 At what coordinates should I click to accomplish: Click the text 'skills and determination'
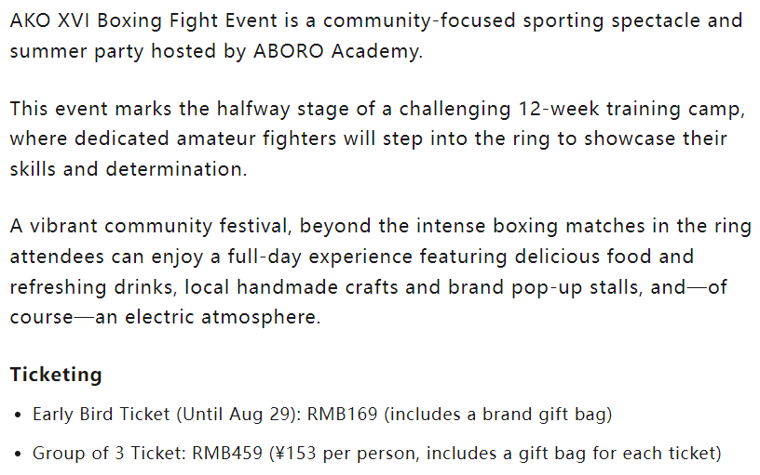[x=126, y=169]
